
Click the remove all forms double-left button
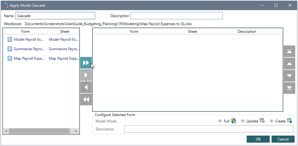pyautogui.click(x=86, y=99)
